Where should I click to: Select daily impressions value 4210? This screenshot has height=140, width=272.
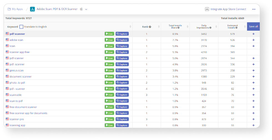[x=204, y=52]
